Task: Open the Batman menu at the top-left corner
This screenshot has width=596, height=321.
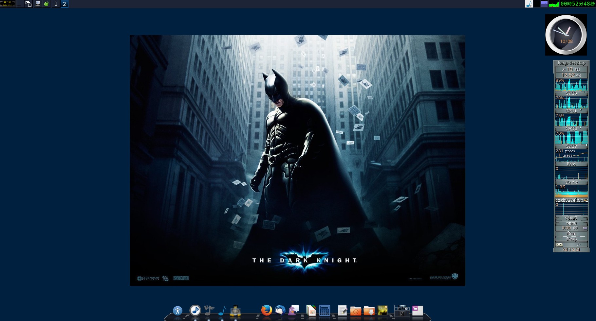Action: point(7,4)
